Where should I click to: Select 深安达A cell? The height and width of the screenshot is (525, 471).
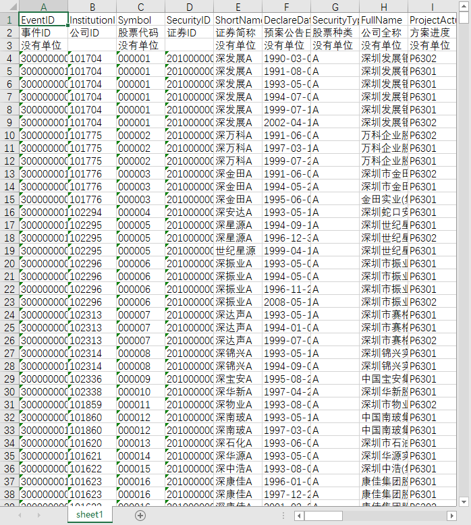pos(238,213)
